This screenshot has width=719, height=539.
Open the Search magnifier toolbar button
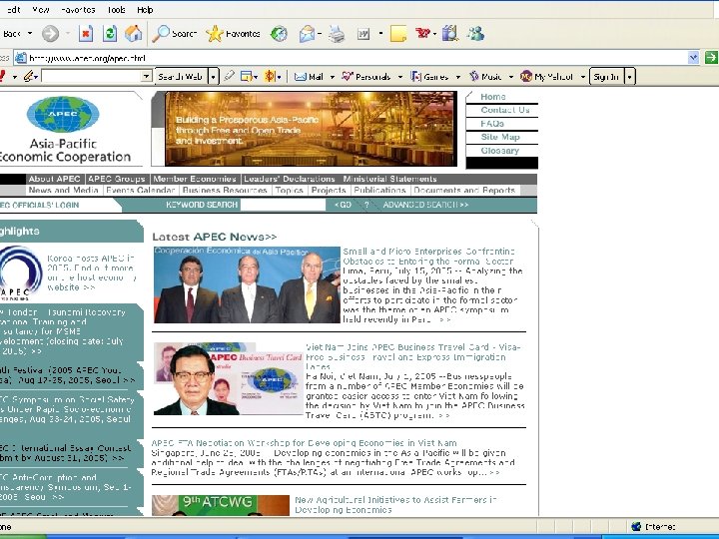pyautogui.click(x=174, y=34)
